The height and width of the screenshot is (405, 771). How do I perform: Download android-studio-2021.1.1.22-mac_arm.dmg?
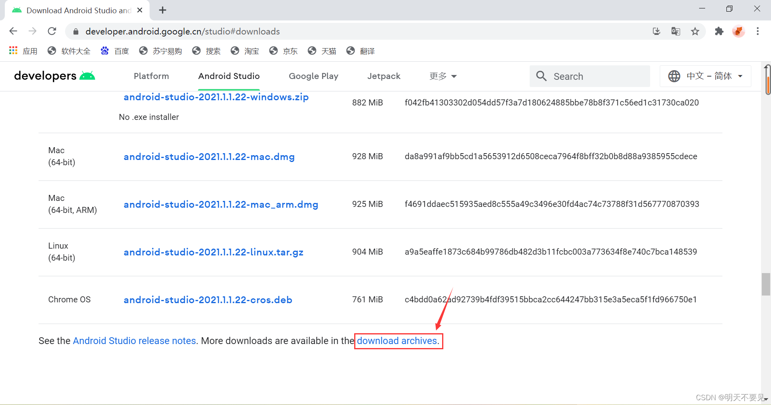(221, 205)
